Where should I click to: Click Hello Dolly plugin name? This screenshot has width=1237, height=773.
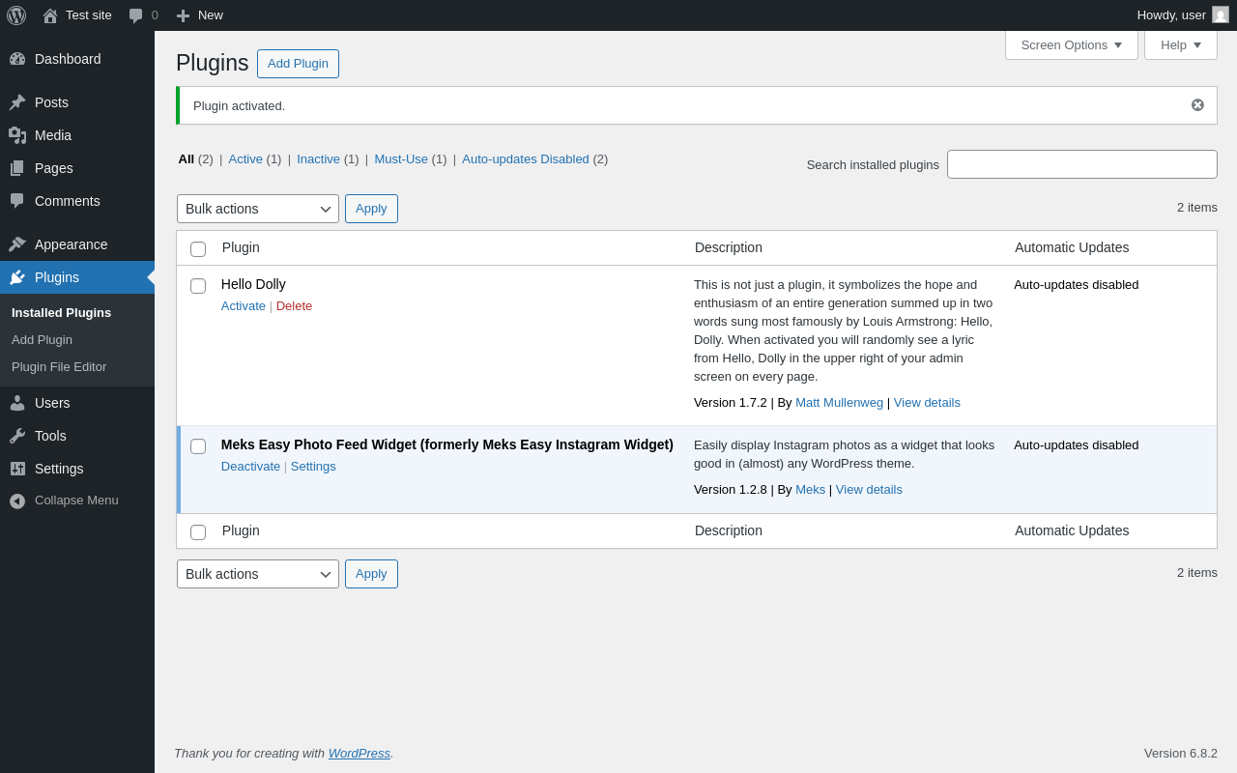253,284
